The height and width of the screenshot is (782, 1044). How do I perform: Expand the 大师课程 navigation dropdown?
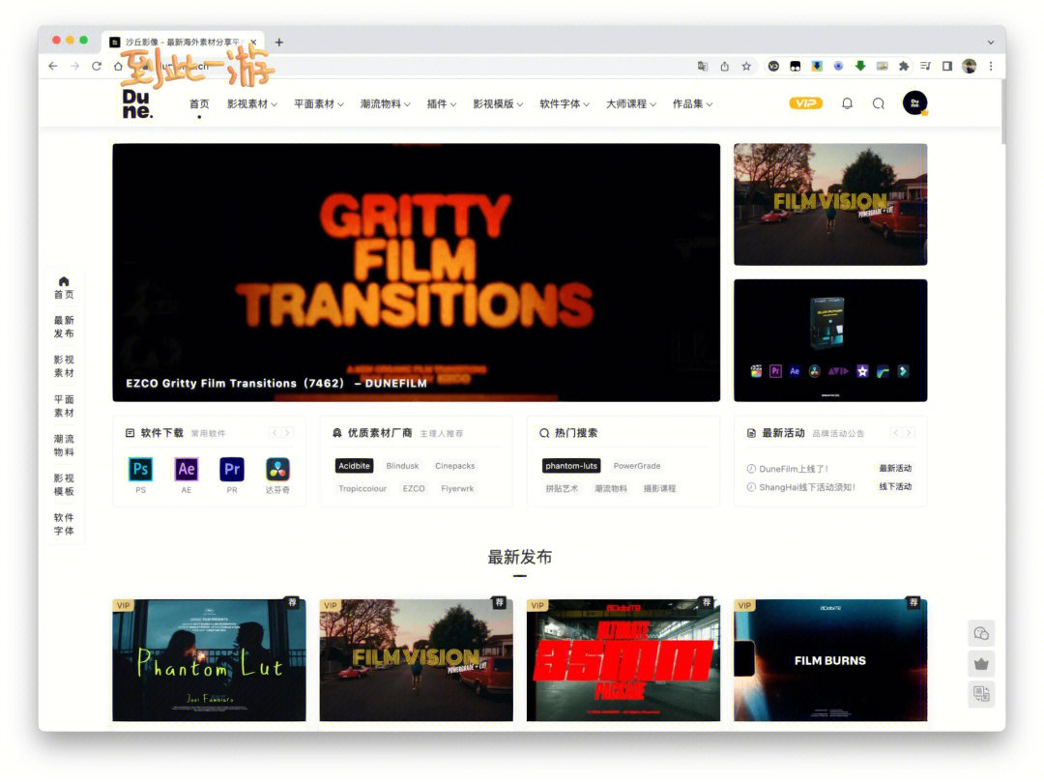click(631, 103)
